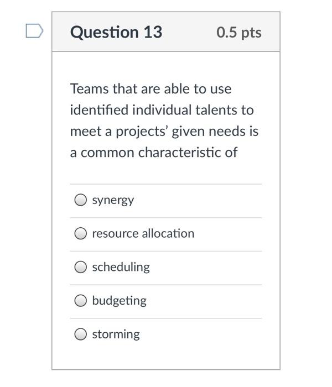332x387 pixels.
Task: Click the 'Question 13' heading
Action: tap(116, 32)
